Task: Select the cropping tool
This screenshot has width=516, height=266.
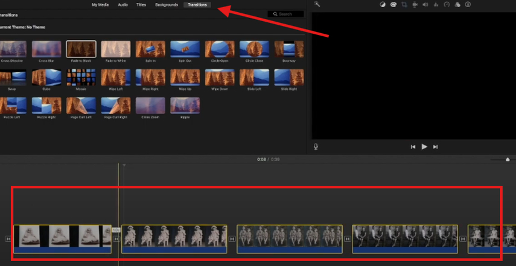Action: coord(404,5)
